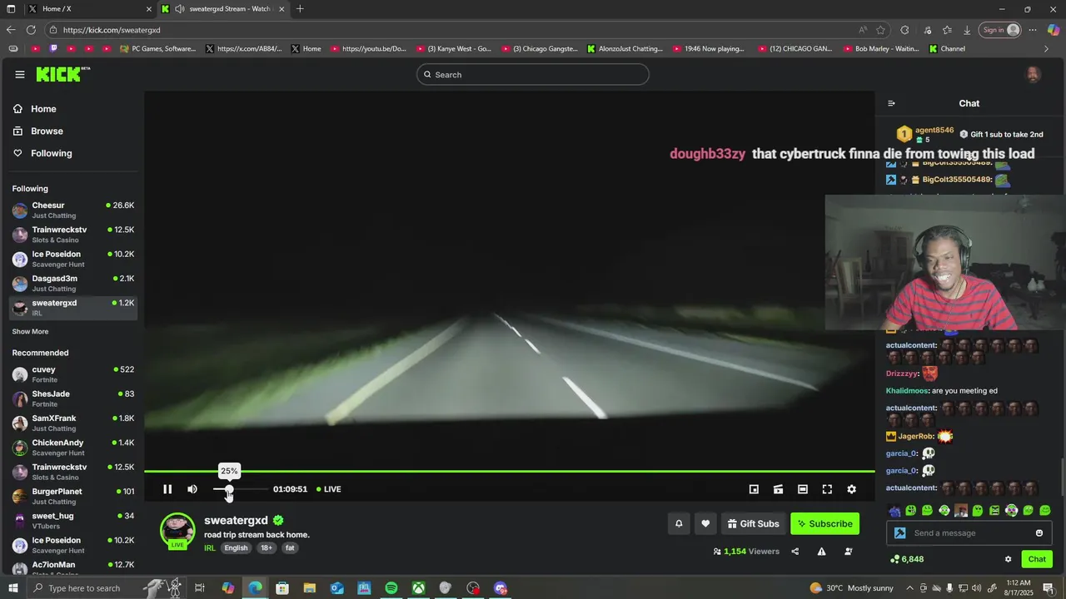Adjust the volume slider handle
Viewport: 1066px width, 599px height.
(229, 489)
